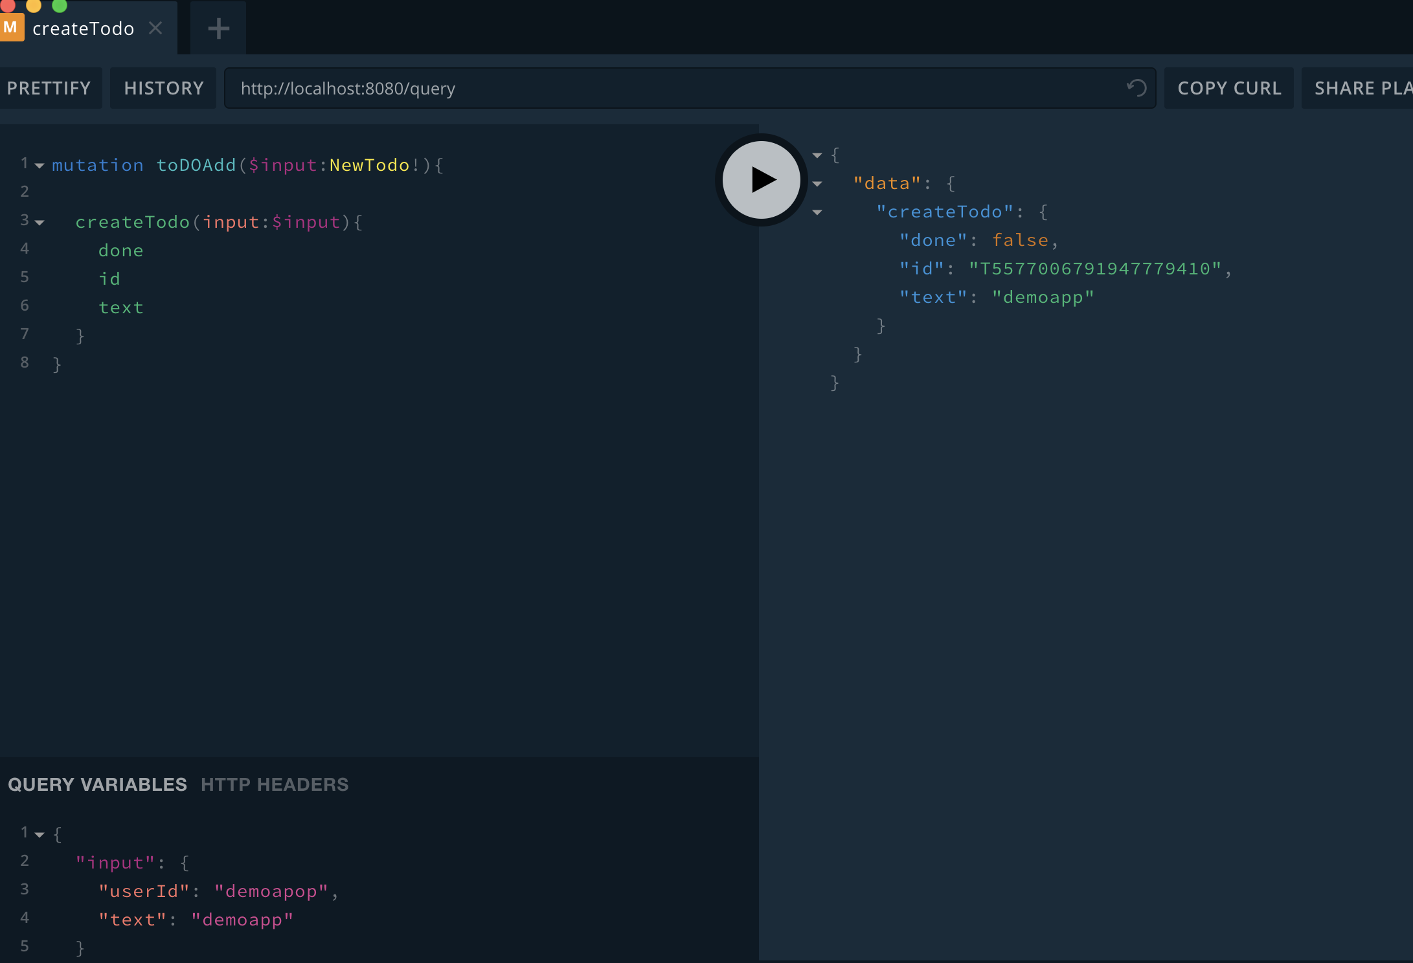The image size is (1413, 963).
Task: Click the createTodo call in the editor
Action: (x=133, y=222)
